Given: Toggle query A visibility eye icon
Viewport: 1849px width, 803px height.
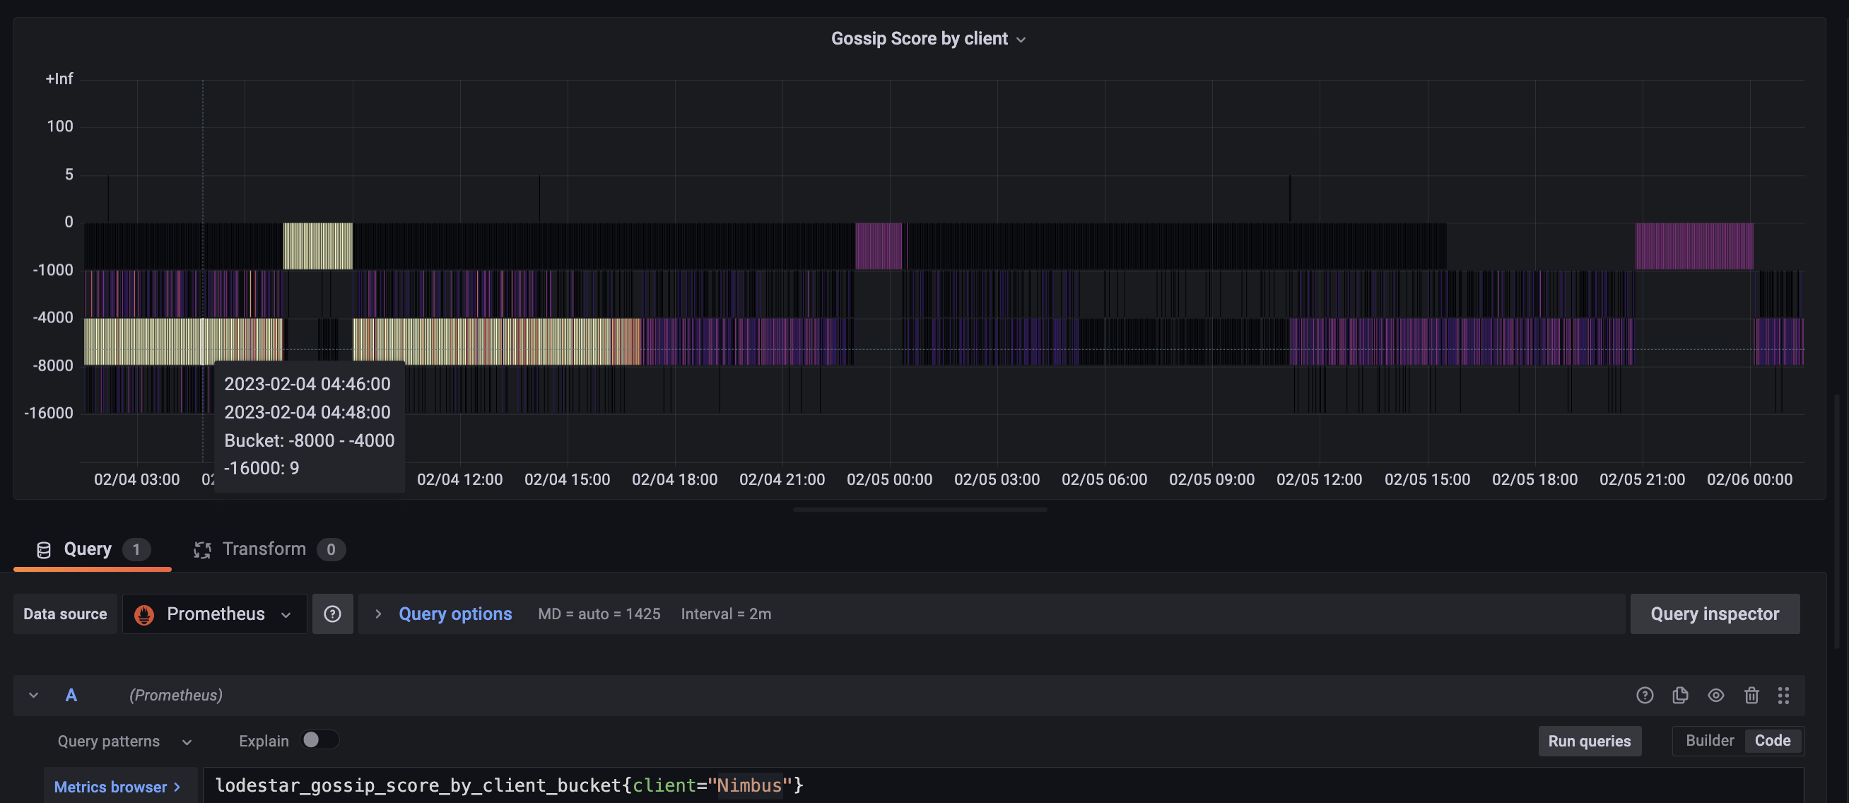Looking at the screenshot, I should click(1715, 695).
